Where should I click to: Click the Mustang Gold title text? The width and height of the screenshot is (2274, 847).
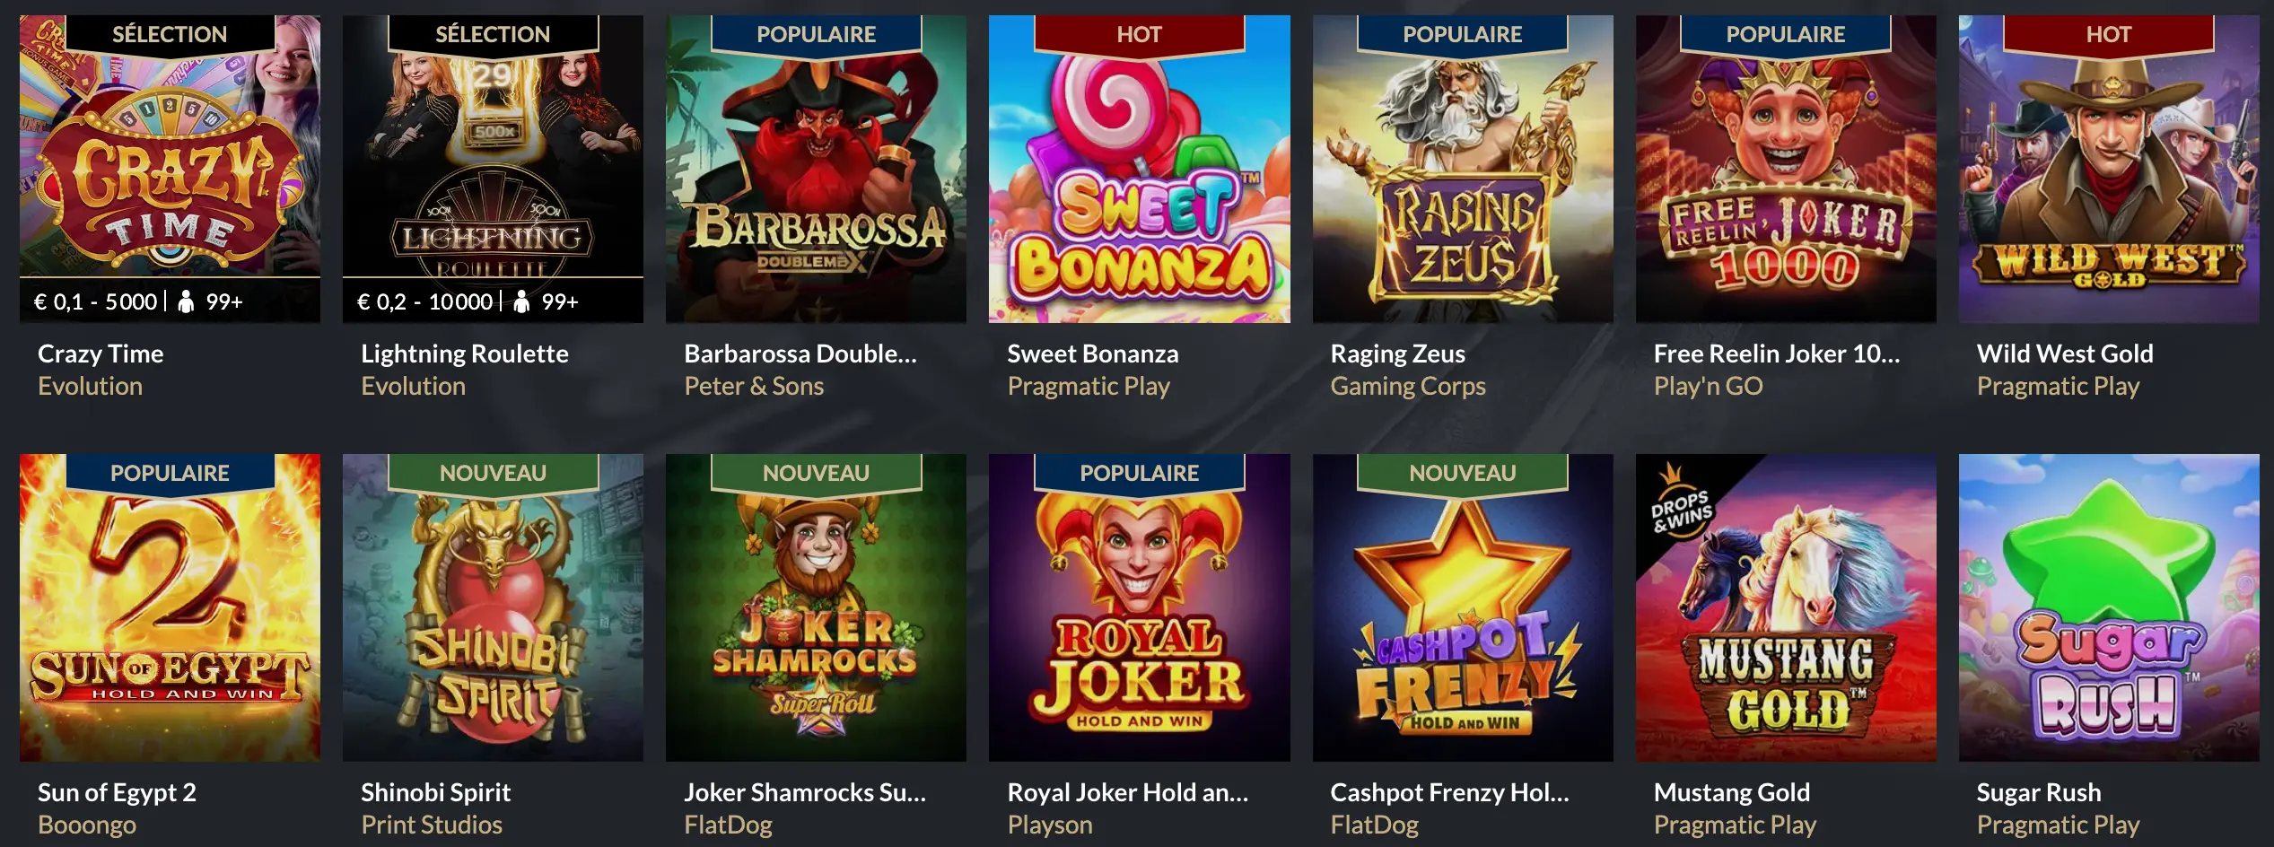pyautogui.click(x=1731, y=792)
